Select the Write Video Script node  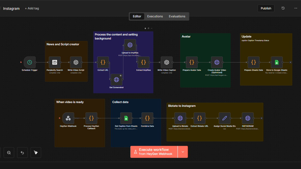[x=76, y=62]
